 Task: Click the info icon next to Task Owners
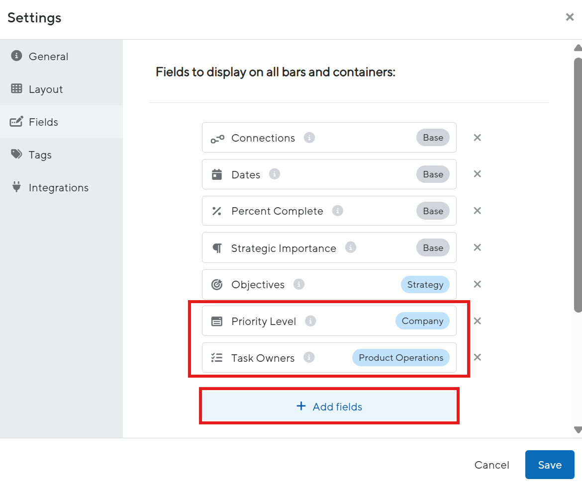click(x=309, y=357)
